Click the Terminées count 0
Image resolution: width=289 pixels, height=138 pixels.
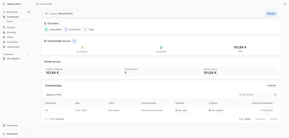tap(161, 48)
